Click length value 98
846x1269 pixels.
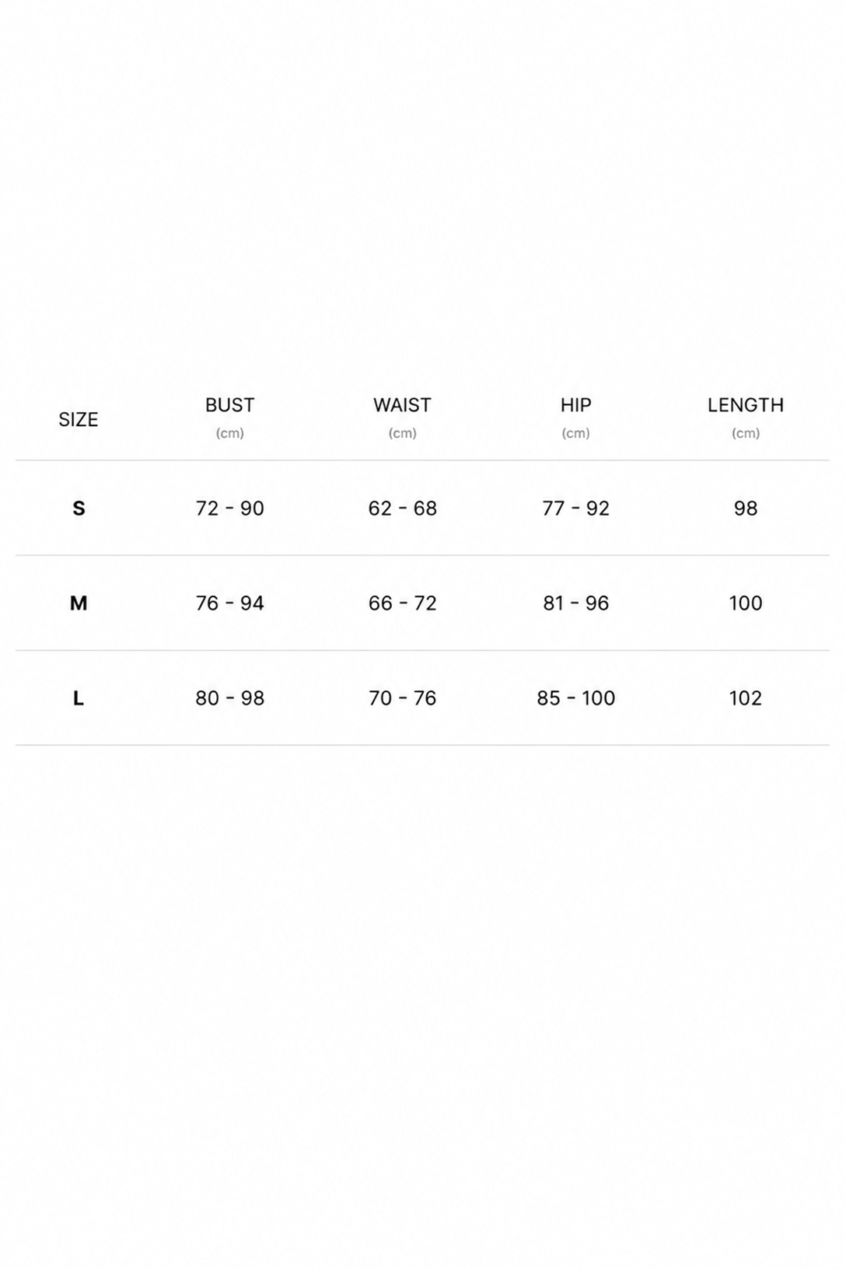click(x=746, y=509)
